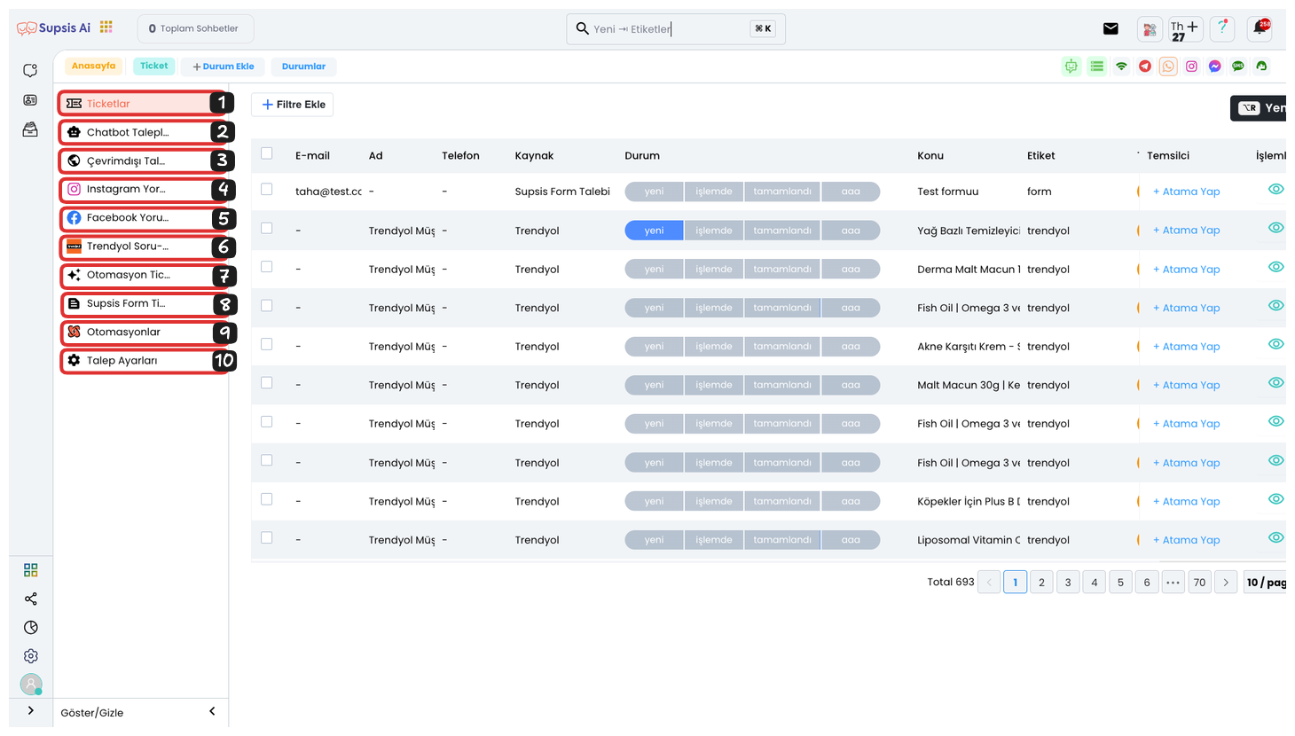View Köpekler İçin Plus B ticket eye icon
1295x736 pixels.
click(1275, 499)
